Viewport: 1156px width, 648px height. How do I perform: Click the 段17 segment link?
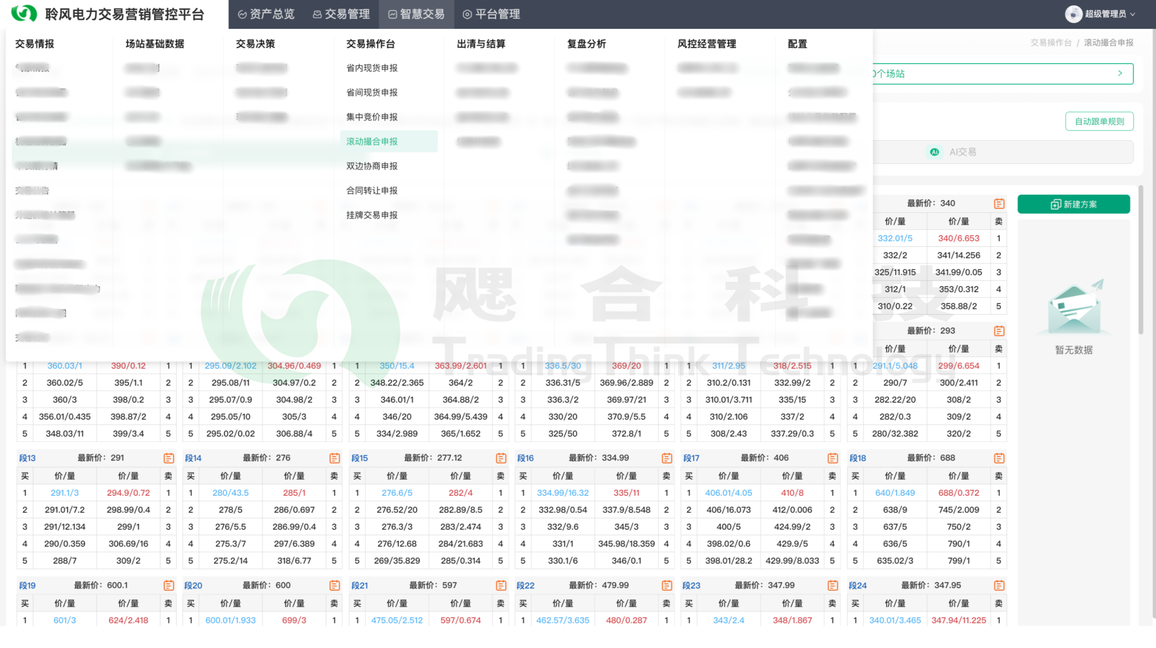[691, 458]
